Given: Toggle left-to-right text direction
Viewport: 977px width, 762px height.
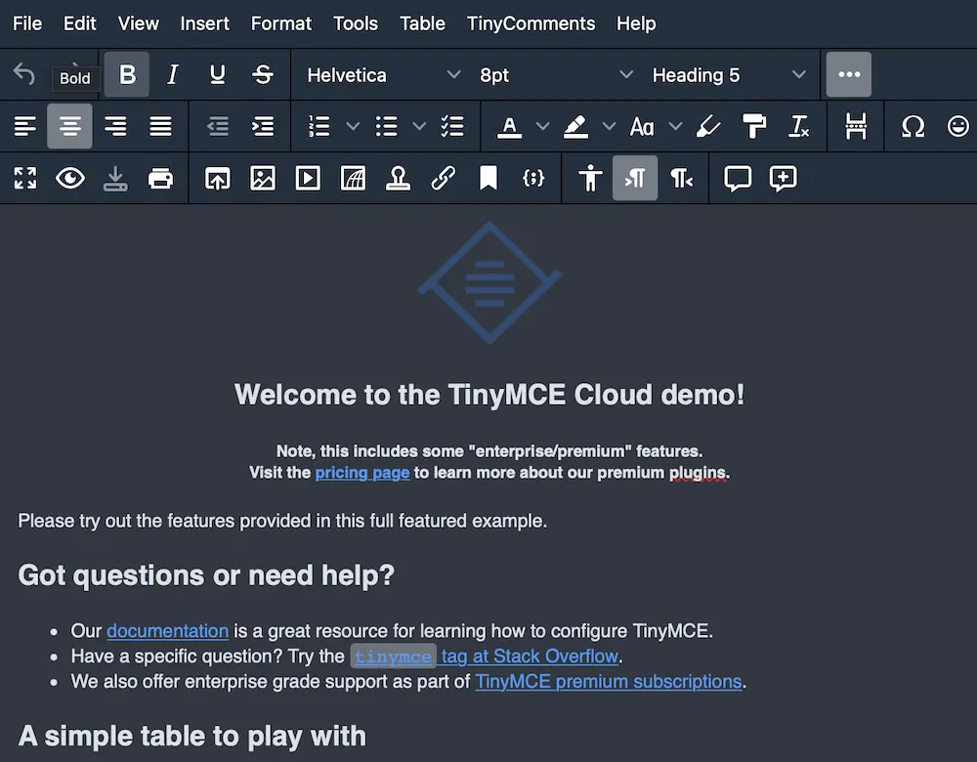Looking at the screenshot, I should point(635,178).
